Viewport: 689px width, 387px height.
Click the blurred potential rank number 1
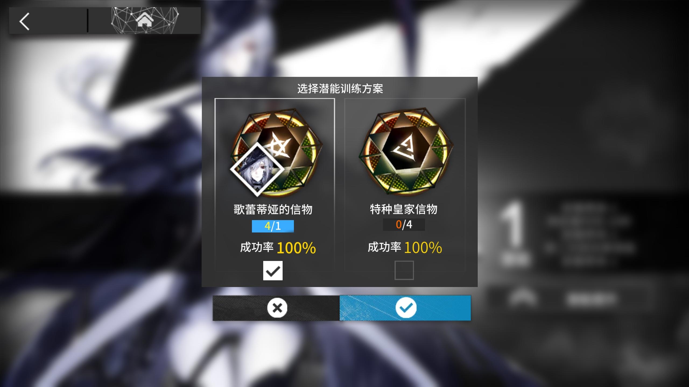pyautogui.click(x=512, y=225)
